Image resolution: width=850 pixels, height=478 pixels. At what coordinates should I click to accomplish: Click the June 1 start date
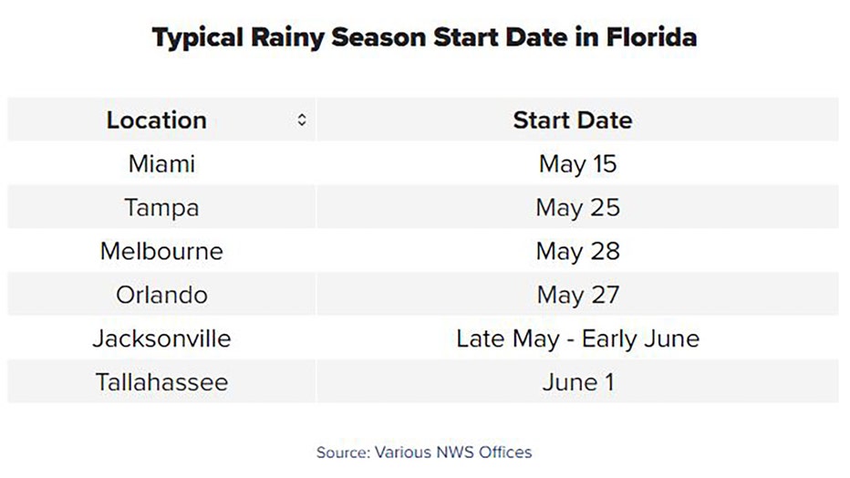(578, 382)
